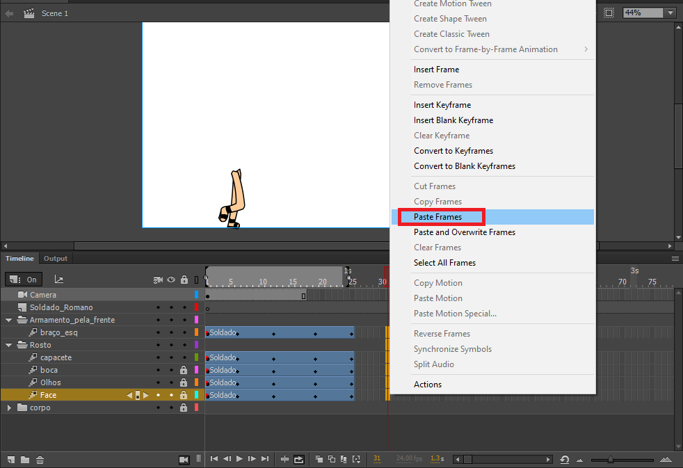Create a new layer folder
Screen dimensions: 683x468
click(24, 460)
